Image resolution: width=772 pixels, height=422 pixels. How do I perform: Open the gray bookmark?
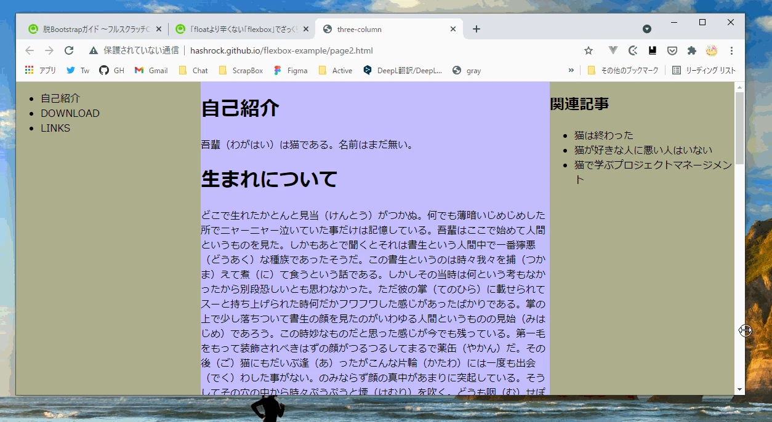click(x=467, y=70)
